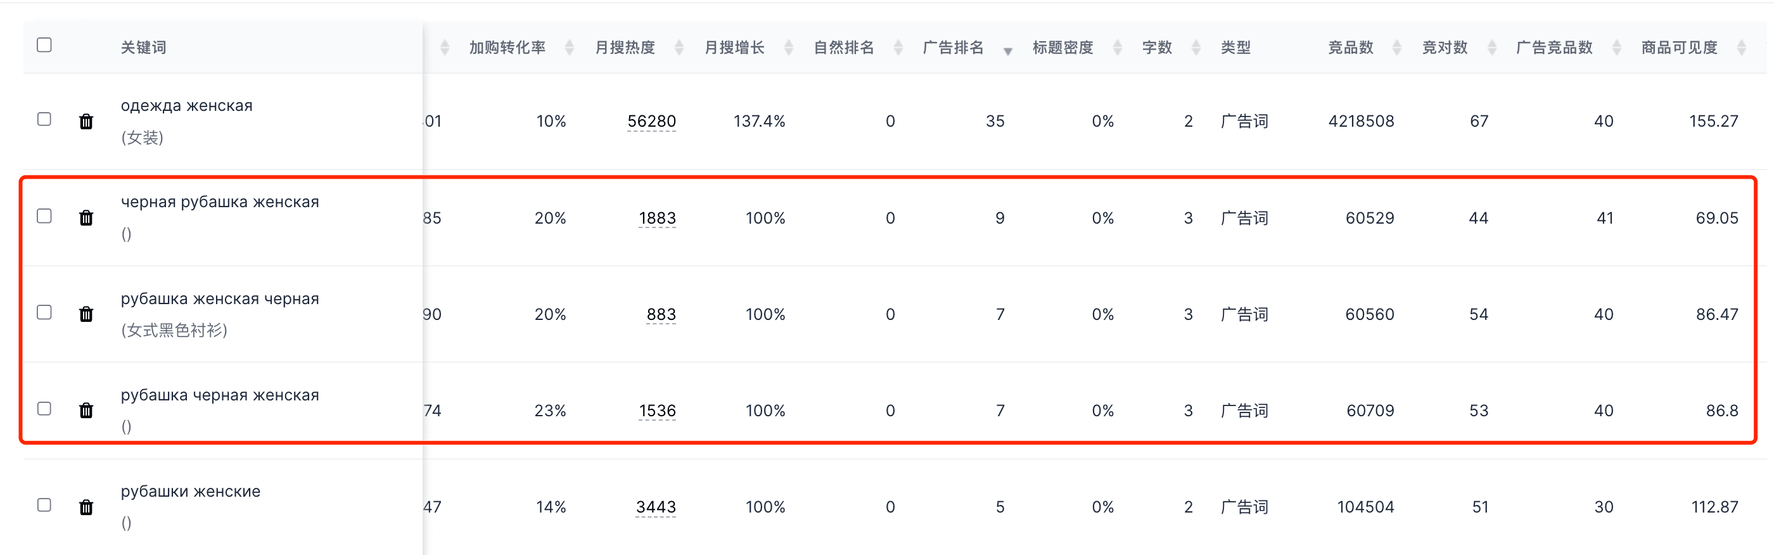Click the рубашка женская черная keyword text
Image resolution: width=1774 pixels, height=555 pixels.
coord(220,299)
